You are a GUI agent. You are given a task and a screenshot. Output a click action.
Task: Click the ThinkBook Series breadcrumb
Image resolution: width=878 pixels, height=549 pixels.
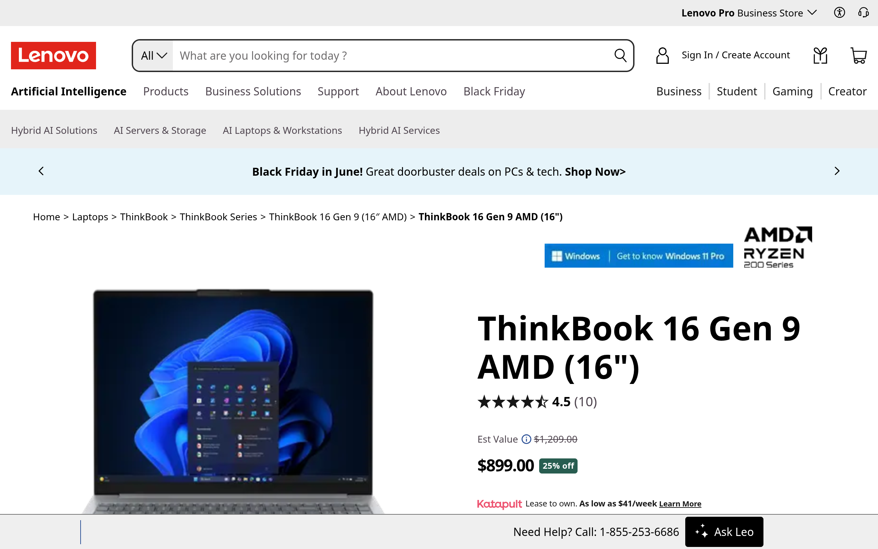click(x=218, y=217)
